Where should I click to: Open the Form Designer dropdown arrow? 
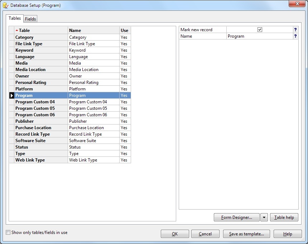click(x=264, y=217)
